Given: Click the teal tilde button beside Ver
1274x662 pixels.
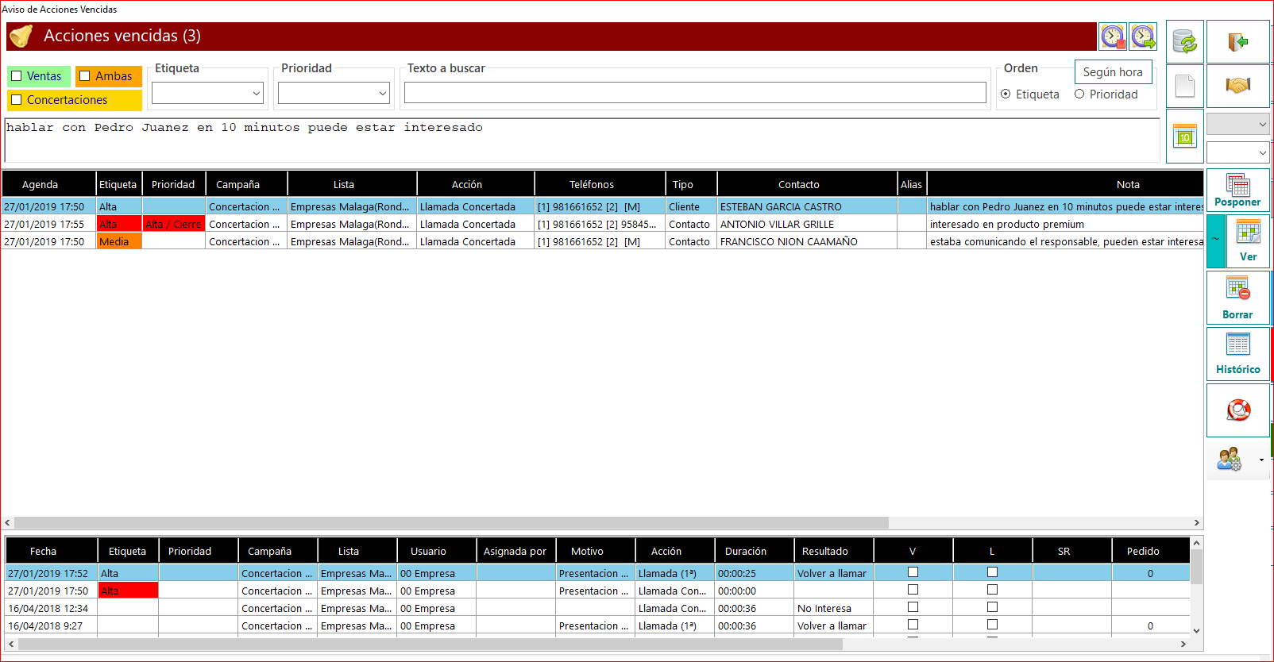Looking at the screenshot, I should [x=1216, y=241].
